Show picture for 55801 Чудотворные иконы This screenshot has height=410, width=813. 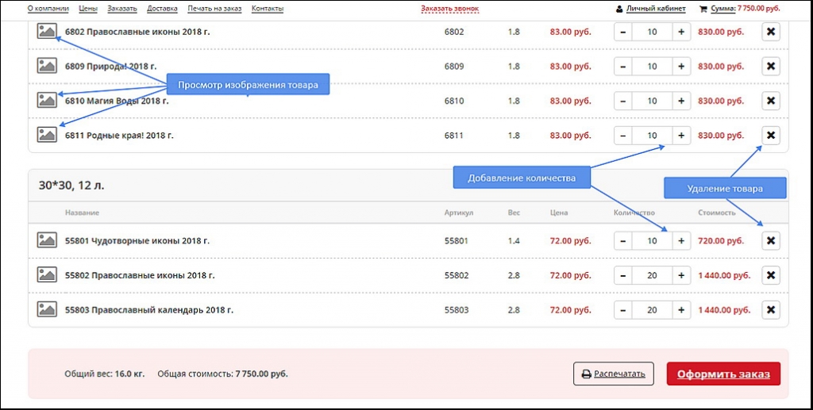[47, 240]
